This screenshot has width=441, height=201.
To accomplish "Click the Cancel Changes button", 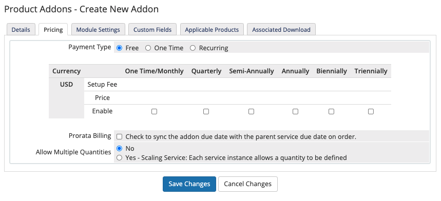I will 248,184.
